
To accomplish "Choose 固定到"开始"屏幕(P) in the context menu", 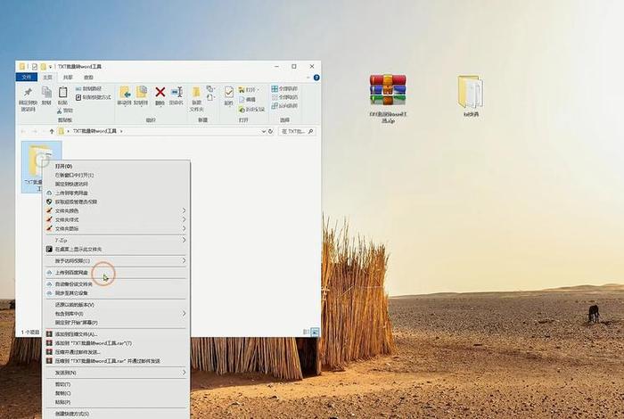I will click(116, 323).
